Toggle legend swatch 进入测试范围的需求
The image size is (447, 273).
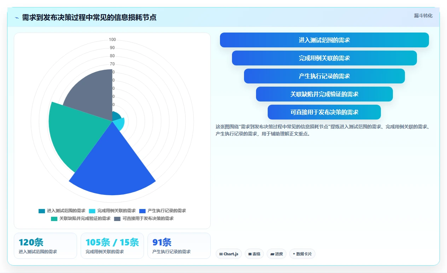tap(42, 211)
